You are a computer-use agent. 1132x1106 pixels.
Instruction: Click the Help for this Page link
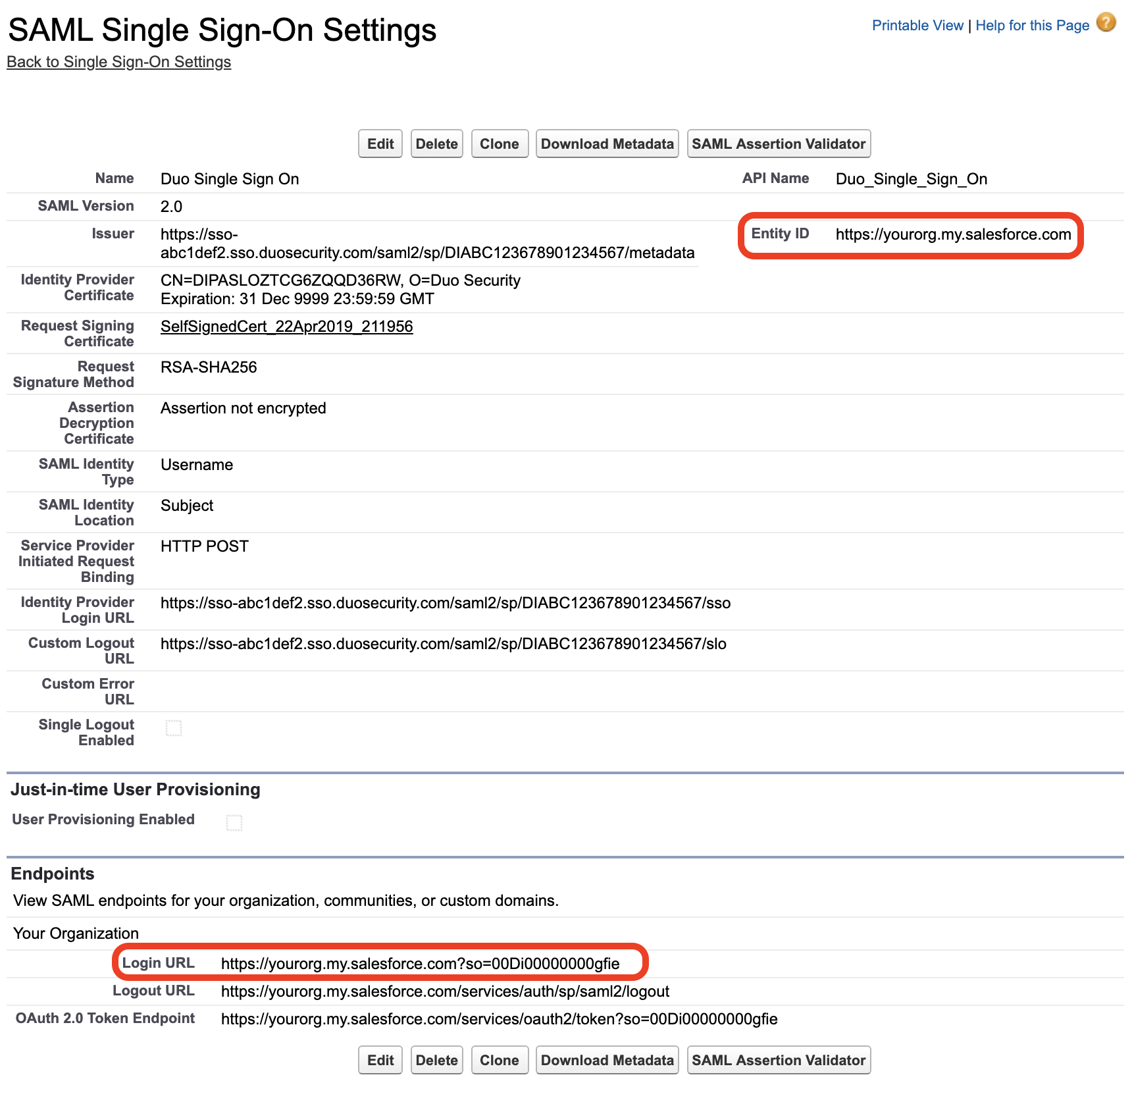pos(1032,25)
